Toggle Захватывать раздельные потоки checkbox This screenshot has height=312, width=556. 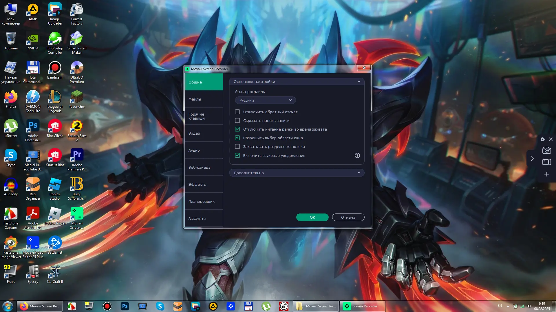click(237, 146)
